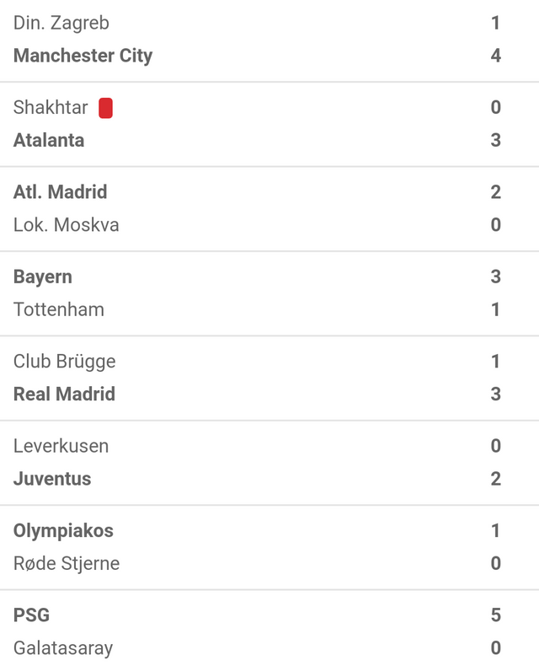Open the Shakhtar team name

coord(51,107)
